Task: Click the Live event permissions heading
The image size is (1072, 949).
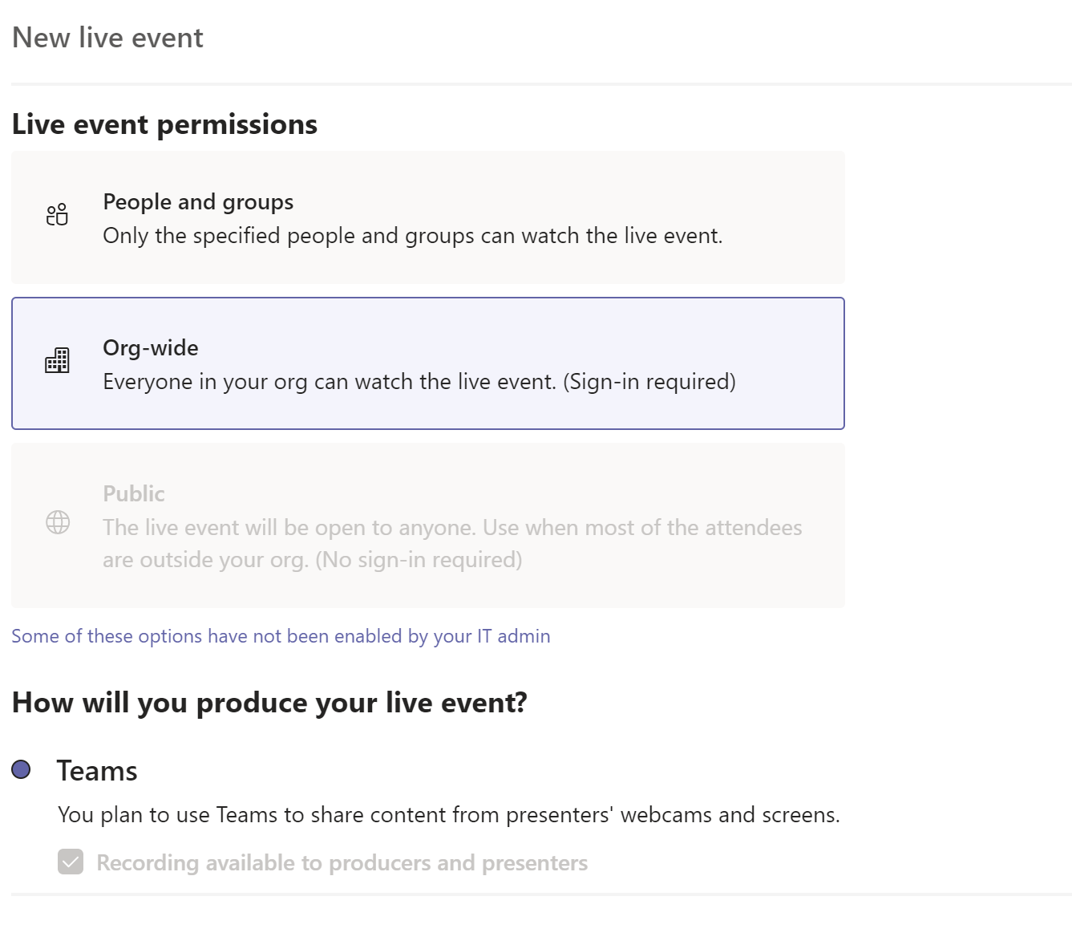Action: (164, 125)
